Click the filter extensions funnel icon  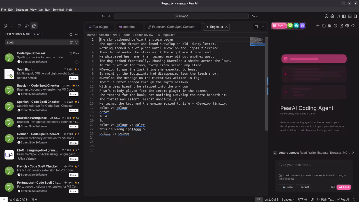pos(77,42)
